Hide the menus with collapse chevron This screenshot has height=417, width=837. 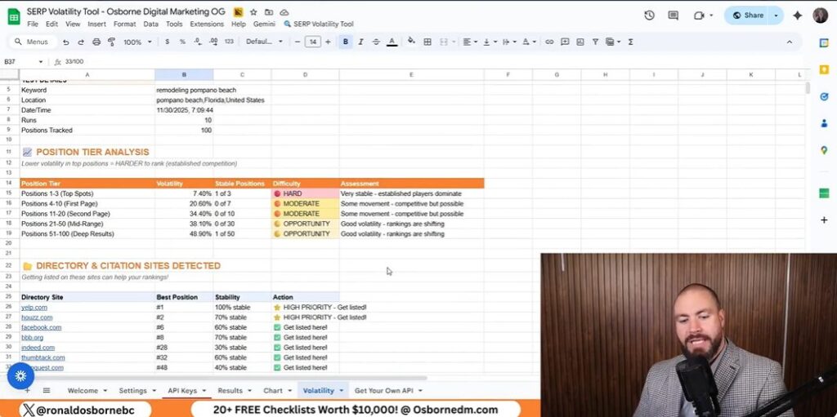point(790,42)
